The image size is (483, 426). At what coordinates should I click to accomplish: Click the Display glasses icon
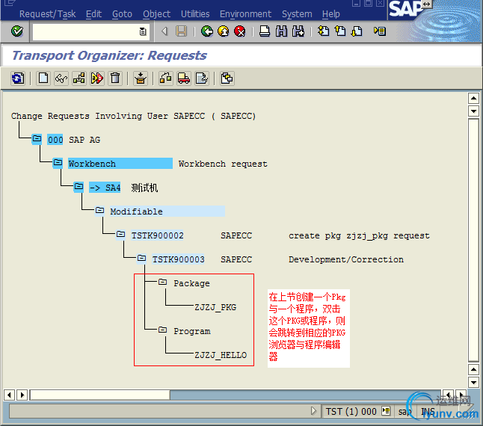61,78
